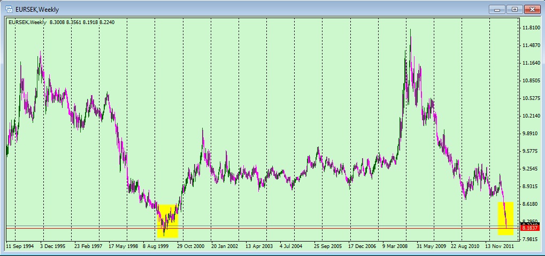The width and height of the screenshot is (545, 256).
Task: Click the 10.5275 price scale label
Action: point(531,98)
